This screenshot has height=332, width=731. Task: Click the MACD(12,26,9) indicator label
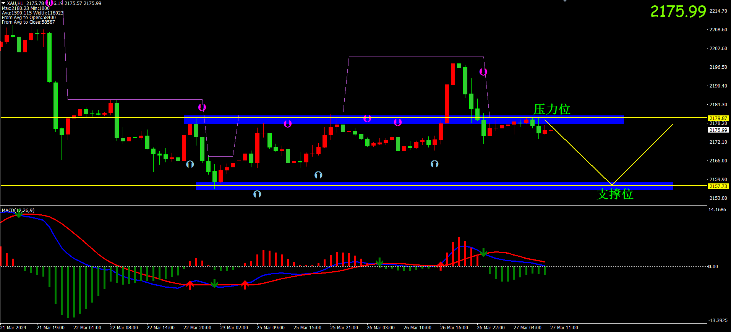(x=18, y=211)
